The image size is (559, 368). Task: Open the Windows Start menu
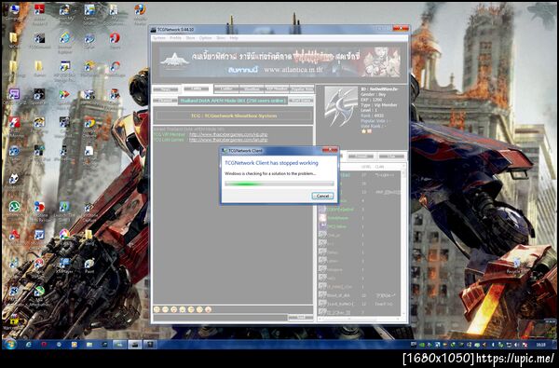[x=10, y=345]
